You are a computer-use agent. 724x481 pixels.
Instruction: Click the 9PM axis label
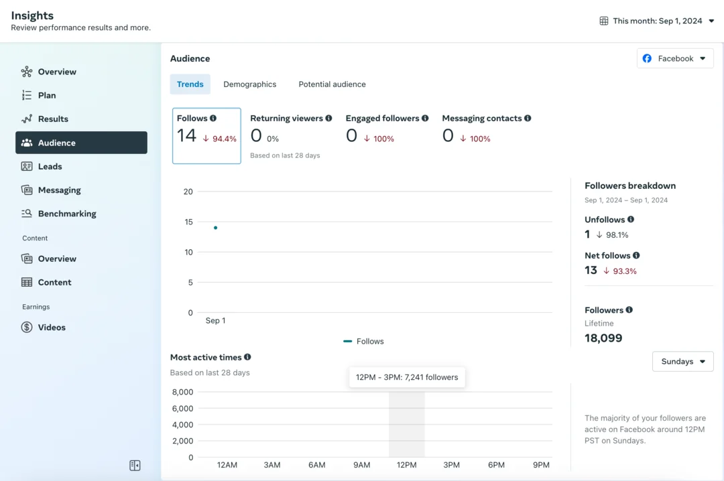(x=541, y=465)
